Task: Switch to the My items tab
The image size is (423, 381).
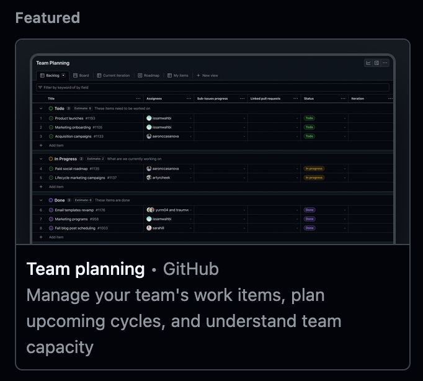Action: coord(178,76)
